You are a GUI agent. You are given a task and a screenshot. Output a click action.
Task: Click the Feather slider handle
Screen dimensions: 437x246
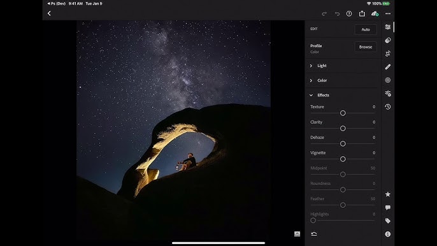[x=343, y=205]
